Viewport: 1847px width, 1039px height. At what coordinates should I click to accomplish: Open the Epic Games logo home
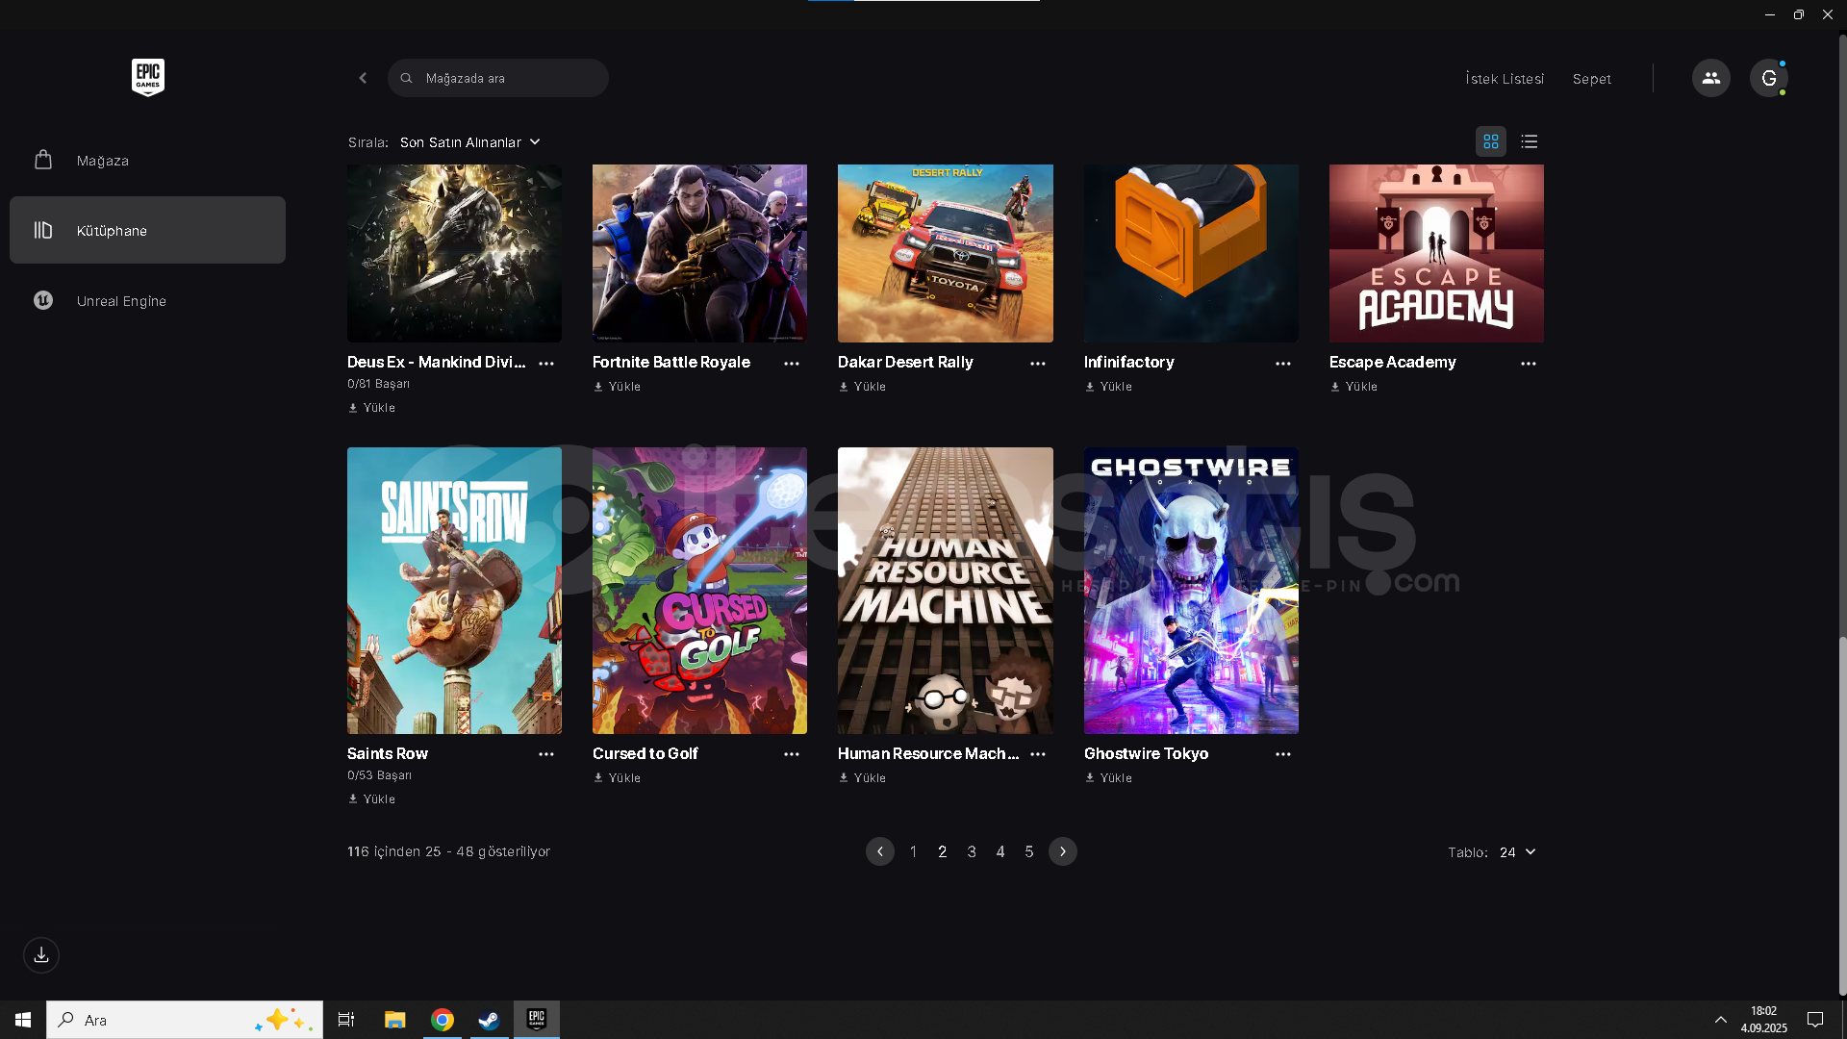pyautogui.click(x=147, y=77)
